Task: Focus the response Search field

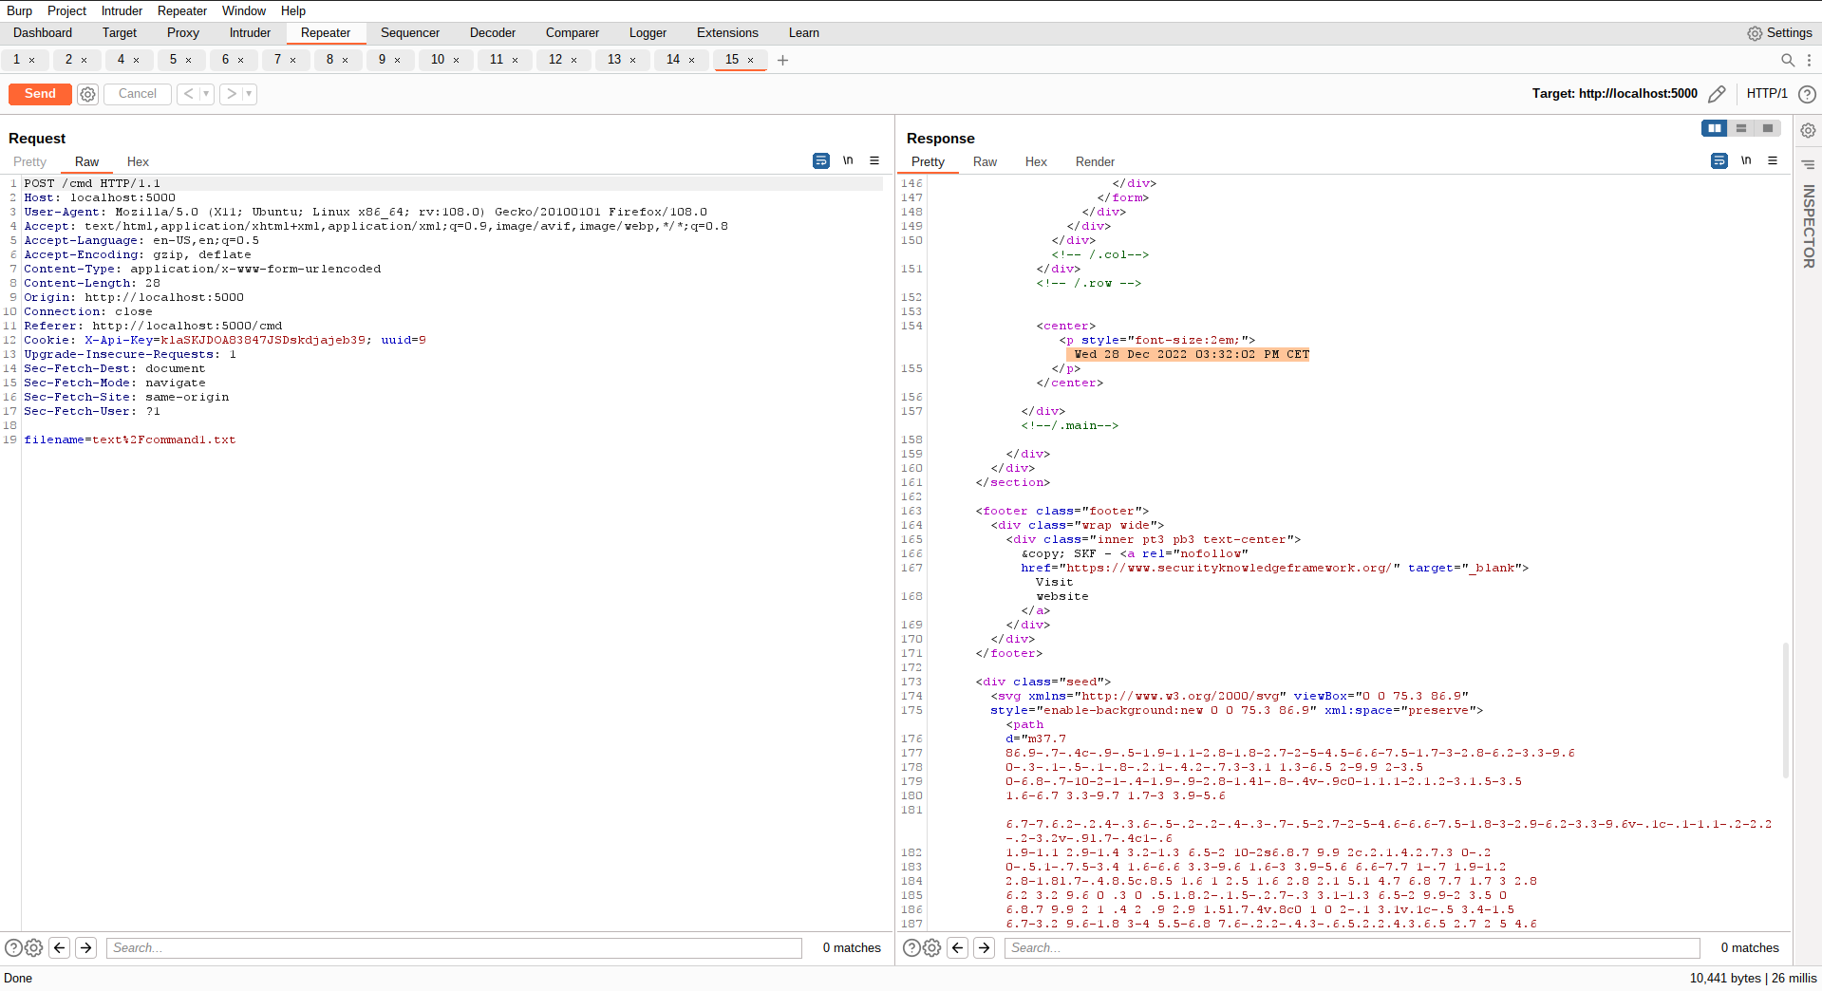Action: point(1352,947)
